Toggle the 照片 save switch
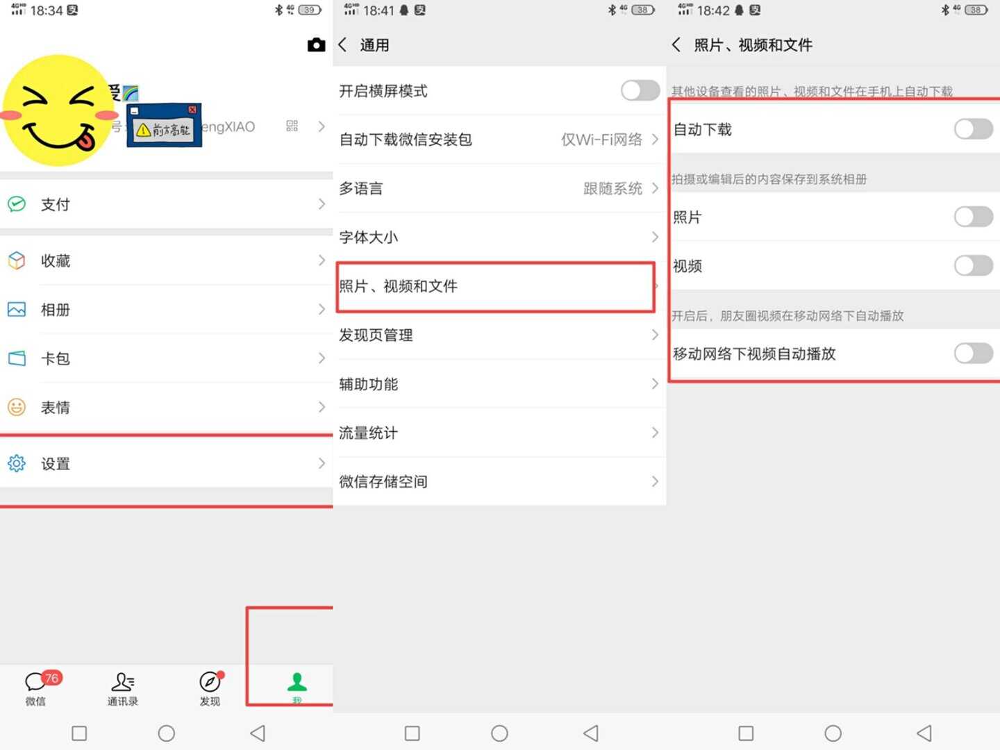This screenshot has height=750, width=1000. point(973,217)
